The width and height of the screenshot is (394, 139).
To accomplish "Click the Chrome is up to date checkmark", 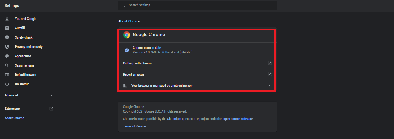I will click(127, 50).
